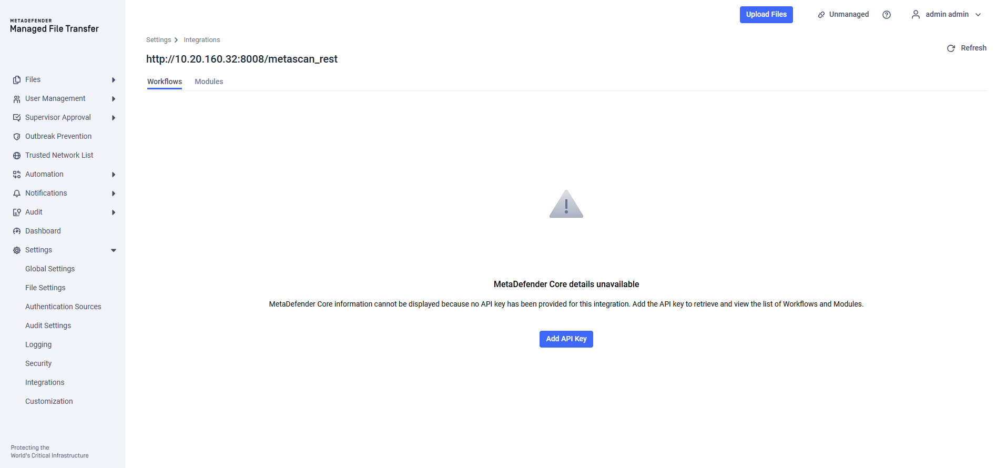Click the Audit sidebar icon
1006x468 pixels.
17,212
